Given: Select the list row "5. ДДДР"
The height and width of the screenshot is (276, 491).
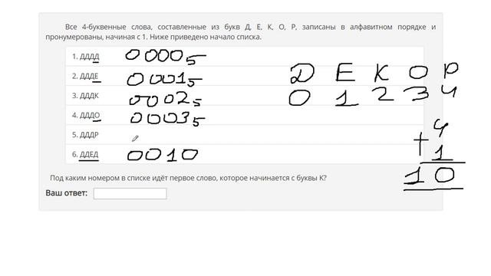Looking at the screenshot, I should (245, 135).
